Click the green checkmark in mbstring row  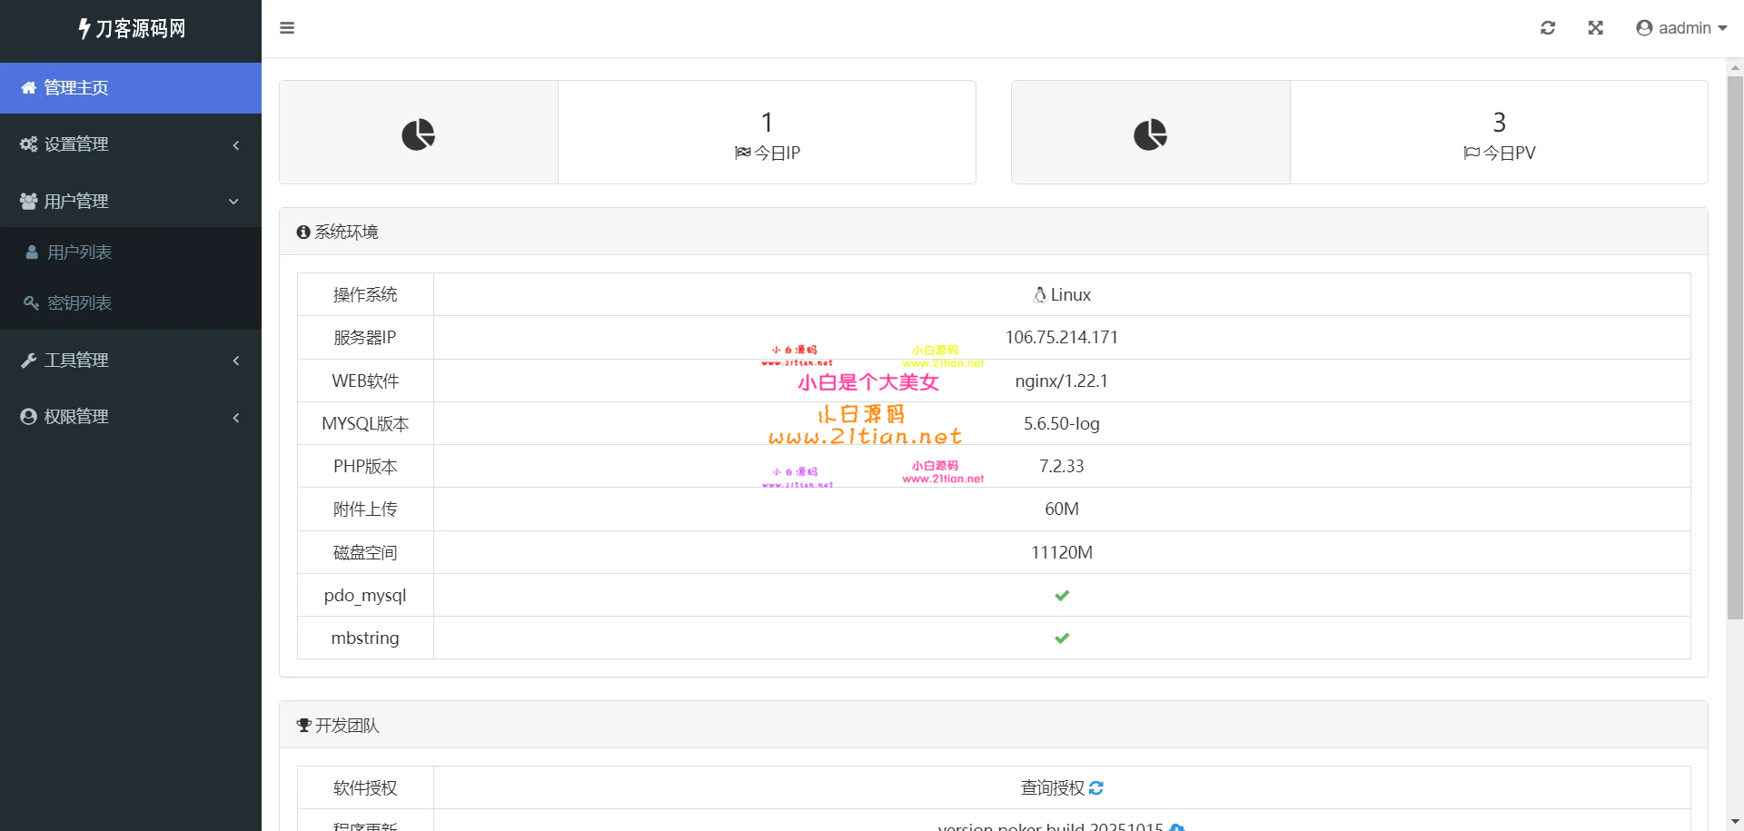pyautogui.click(x=1062, y=638)
